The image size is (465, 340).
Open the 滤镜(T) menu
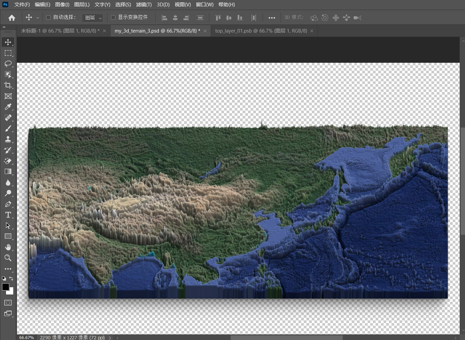click(144, 4)
